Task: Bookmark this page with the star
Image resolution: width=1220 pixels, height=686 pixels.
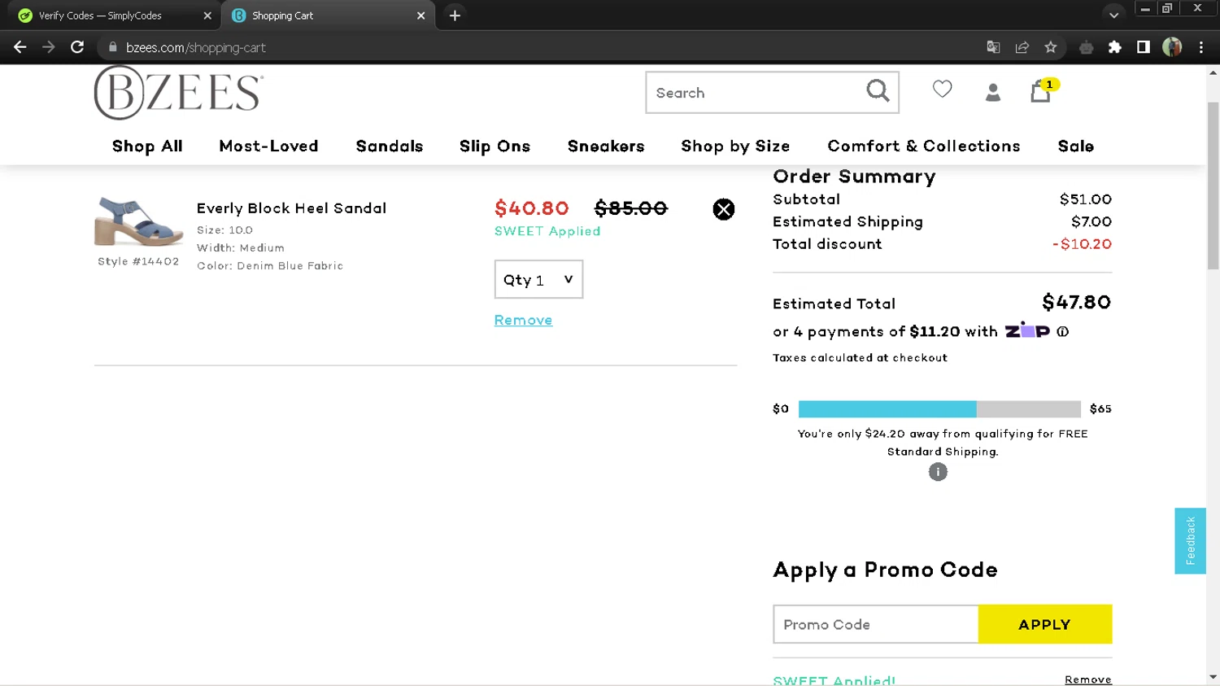Action: (1051, 47)
